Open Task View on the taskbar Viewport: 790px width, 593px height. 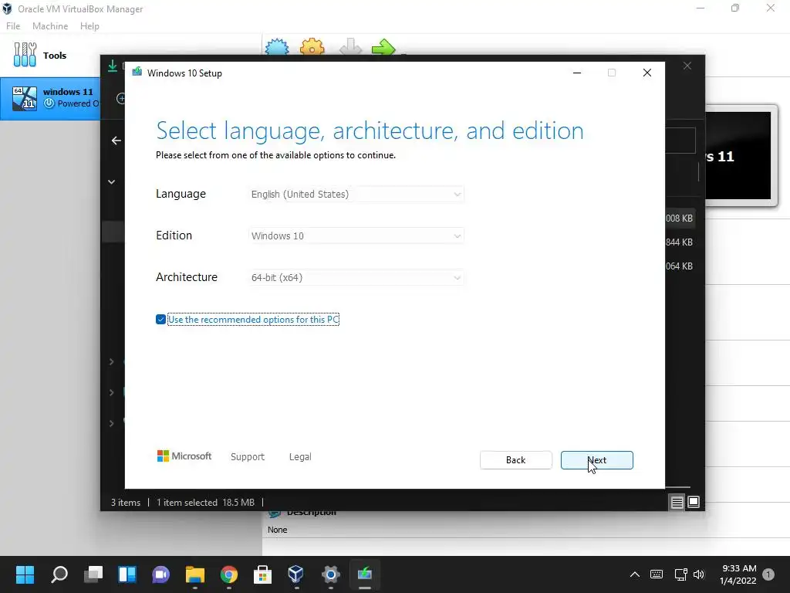pos(93,574)
